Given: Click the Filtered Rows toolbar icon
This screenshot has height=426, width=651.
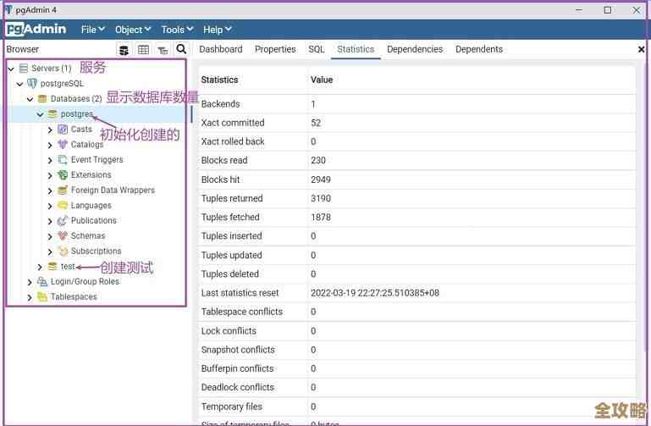Looking at the screenshot, I should pos(163,51).
